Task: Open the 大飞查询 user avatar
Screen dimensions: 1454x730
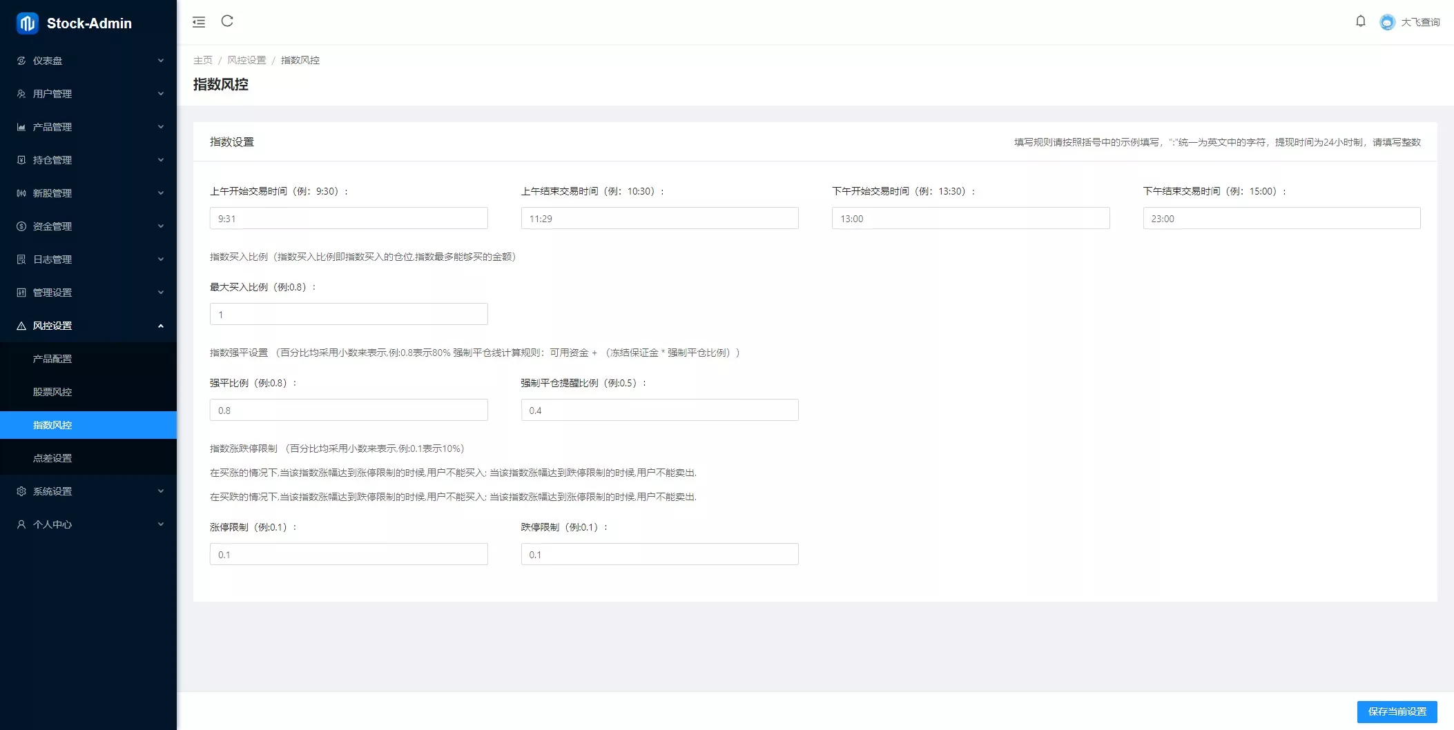Action: [x=1386, y=23]
